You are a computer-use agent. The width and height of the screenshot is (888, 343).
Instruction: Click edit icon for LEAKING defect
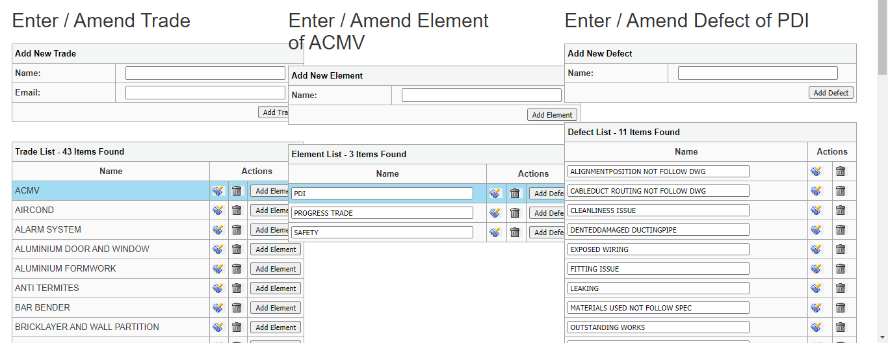pos(816,288)
